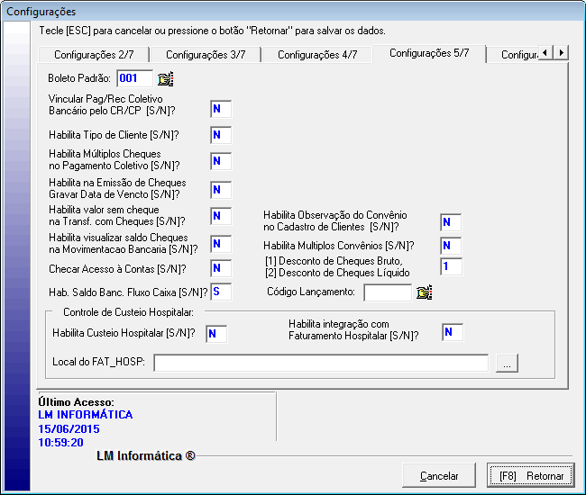The image size is (586, 495).
Task: Focus the Código Lançamento text box
Action: click(x=388, y=292)
